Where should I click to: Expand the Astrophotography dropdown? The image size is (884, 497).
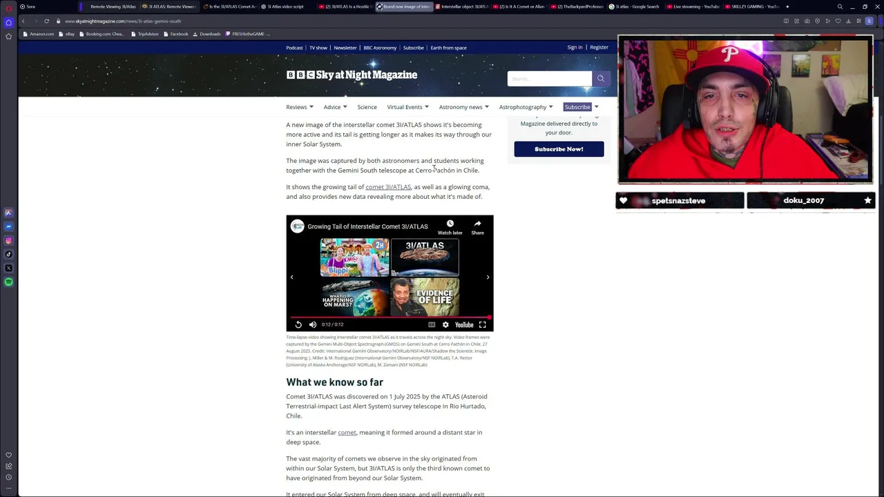(526, 107)
